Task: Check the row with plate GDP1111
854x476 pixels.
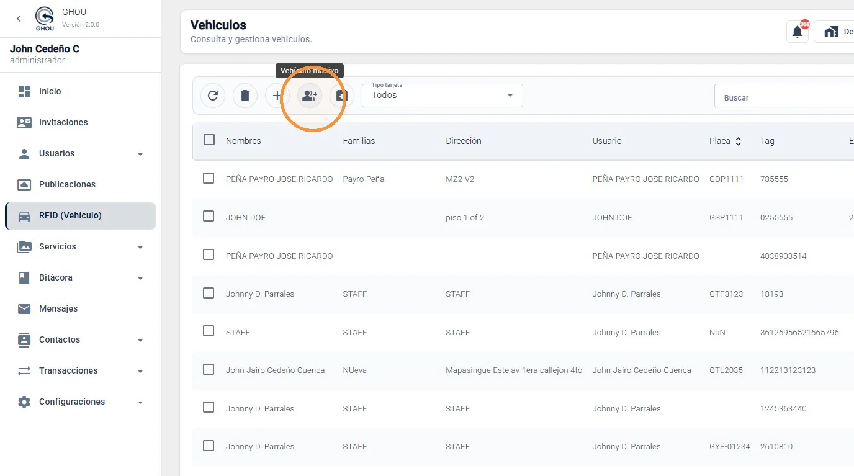Action: 209,178
